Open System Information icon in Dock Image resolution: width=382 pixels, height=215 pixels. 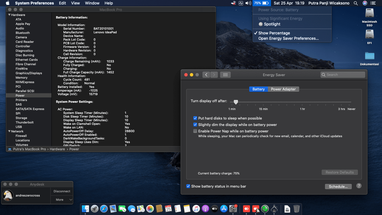click(274, 209)
